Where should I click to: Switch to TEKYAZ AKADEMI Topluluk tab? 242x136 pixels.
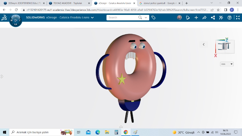(70, 3)
